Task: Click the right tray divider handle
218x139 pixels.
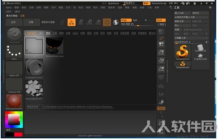Action: click(x=167, y=71)
